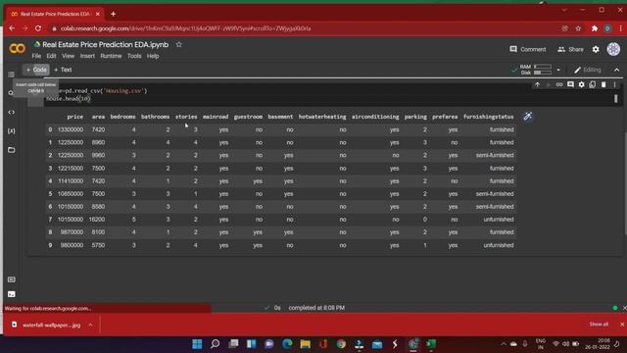The image size is (627, 353).
Task: Open the share page icon in address bar
Action: [x=564, y=28]
